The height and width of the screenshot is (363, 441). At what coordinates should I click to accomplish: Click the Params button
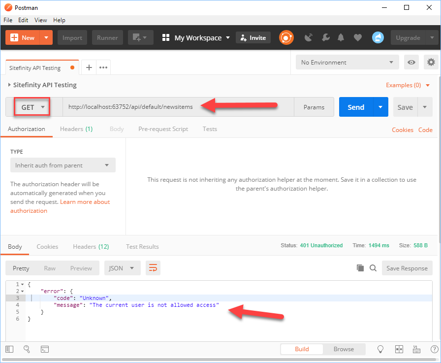pyautogui.click(x=314, y=107)
